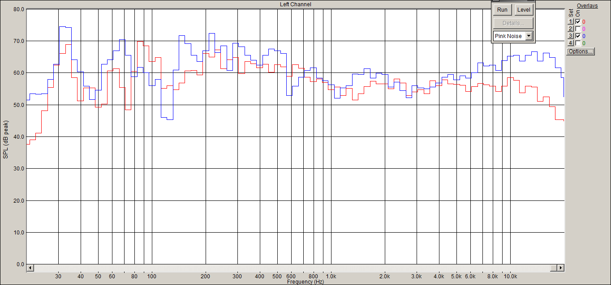Store current trace with overlay Set 1 button

pyautogui.click(x=570, y=21)
